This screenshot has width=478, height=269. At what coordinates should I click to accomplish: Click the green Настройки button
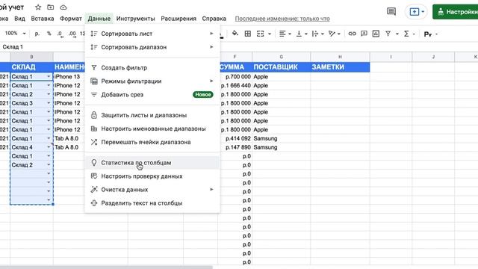click(456, 12)
